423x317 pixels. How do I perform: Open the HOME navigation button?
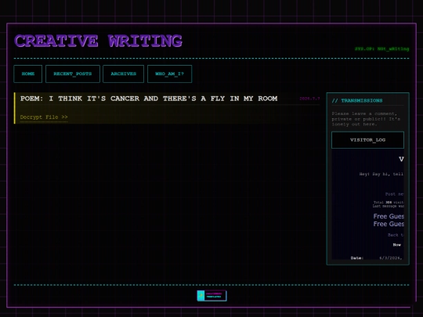point(27,74)
